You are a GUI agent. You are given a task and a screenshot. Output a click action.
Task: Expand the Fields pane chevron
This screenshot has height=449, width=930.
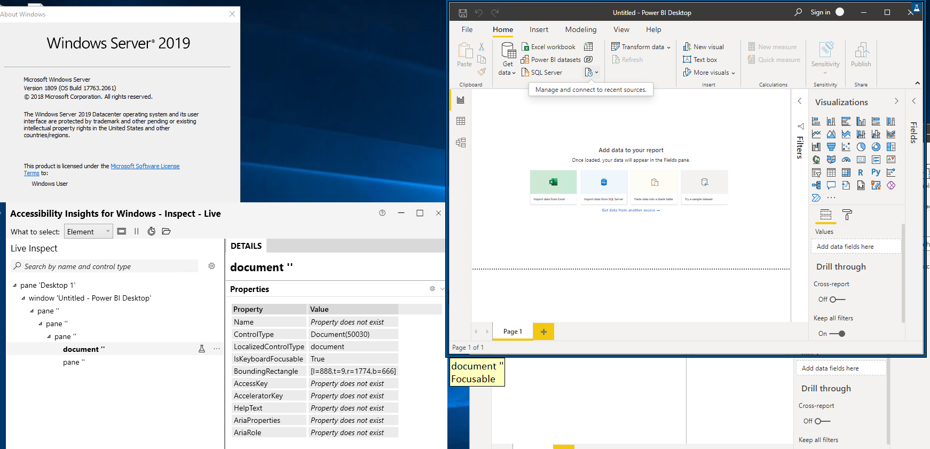coord(913,101)
